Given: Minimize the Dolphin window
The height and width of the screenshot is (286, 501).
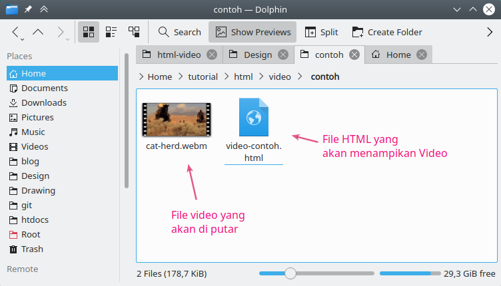Looking at the screenshot, I should [x=457, y=9].
